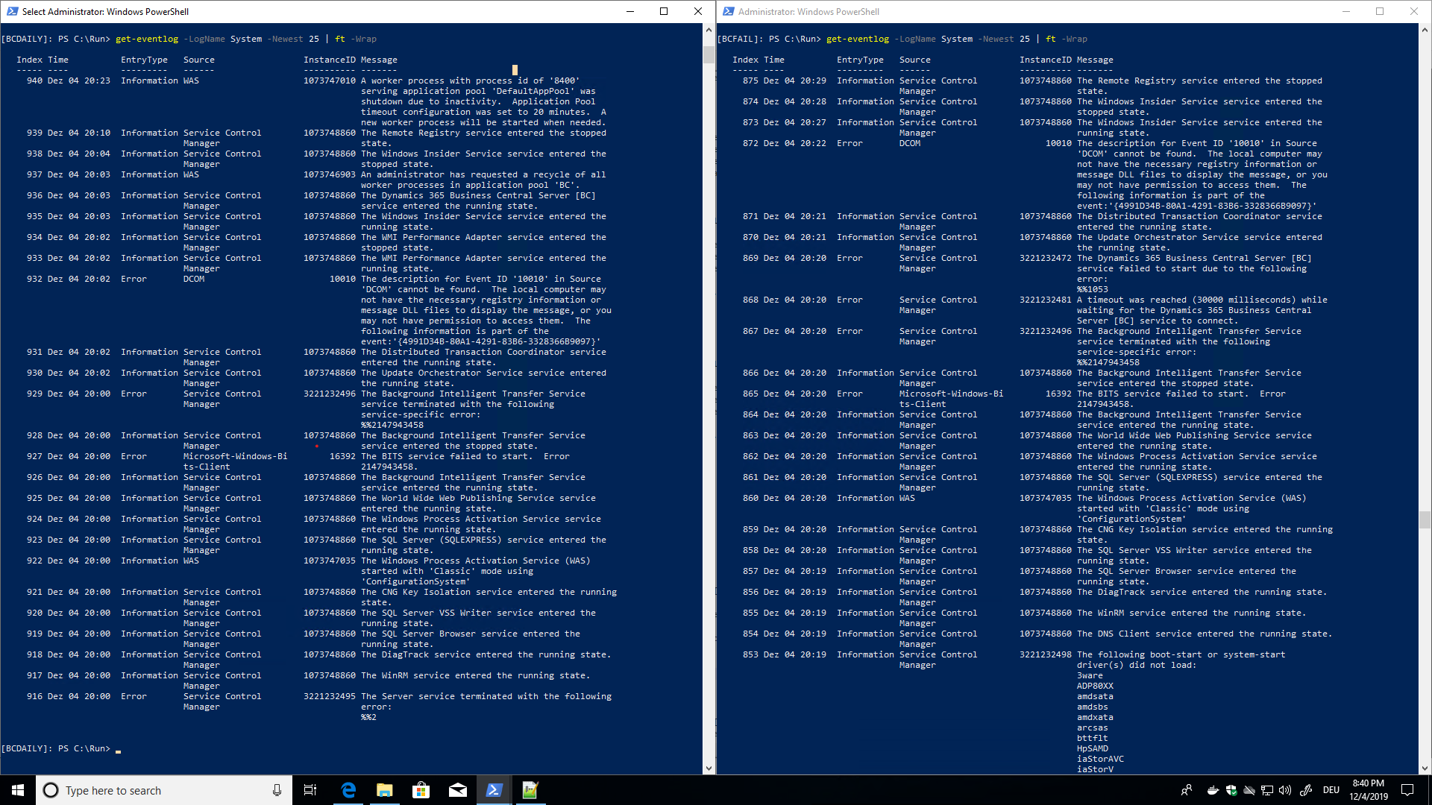Click index 922 WAS source in left window
Image resolution: width=1432 pixels, height=805 pixels.
click(191, 561)
